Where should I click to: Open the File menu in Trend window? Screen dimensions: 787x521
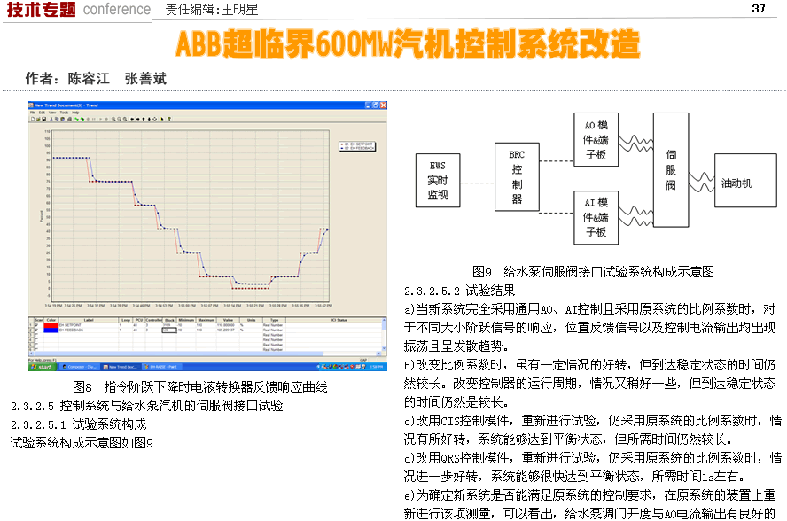(x=33, y=113)
